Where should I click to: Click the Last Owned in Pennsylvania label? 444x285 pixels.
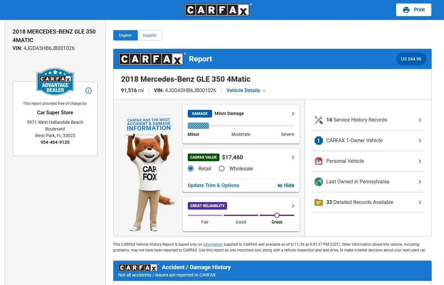(x=358, y=182)
